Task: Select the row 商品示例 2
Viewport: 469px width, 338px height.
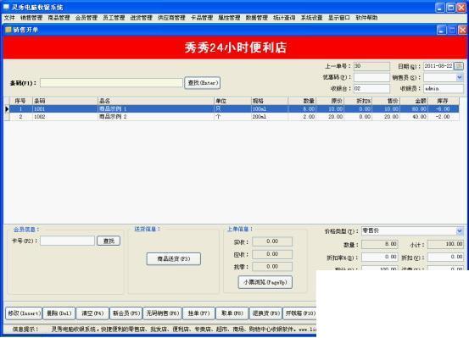Action: click(234, 117)
